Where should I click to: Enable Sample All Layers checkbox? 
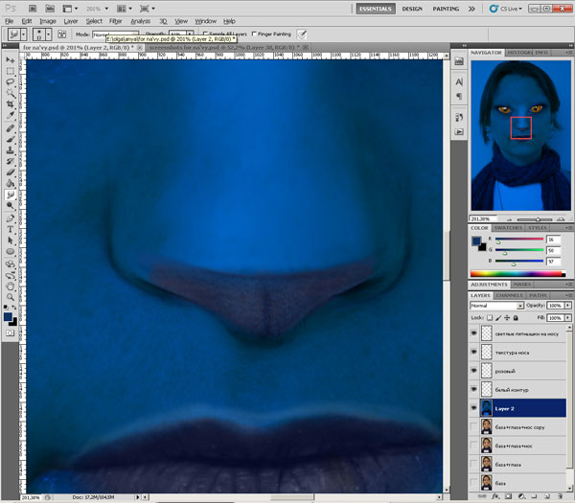pos(206,34)
